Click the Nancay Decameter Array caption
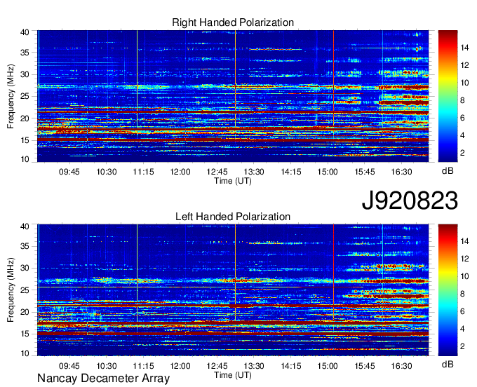Screen dimensions: 477x387 [x=103, y=379]
